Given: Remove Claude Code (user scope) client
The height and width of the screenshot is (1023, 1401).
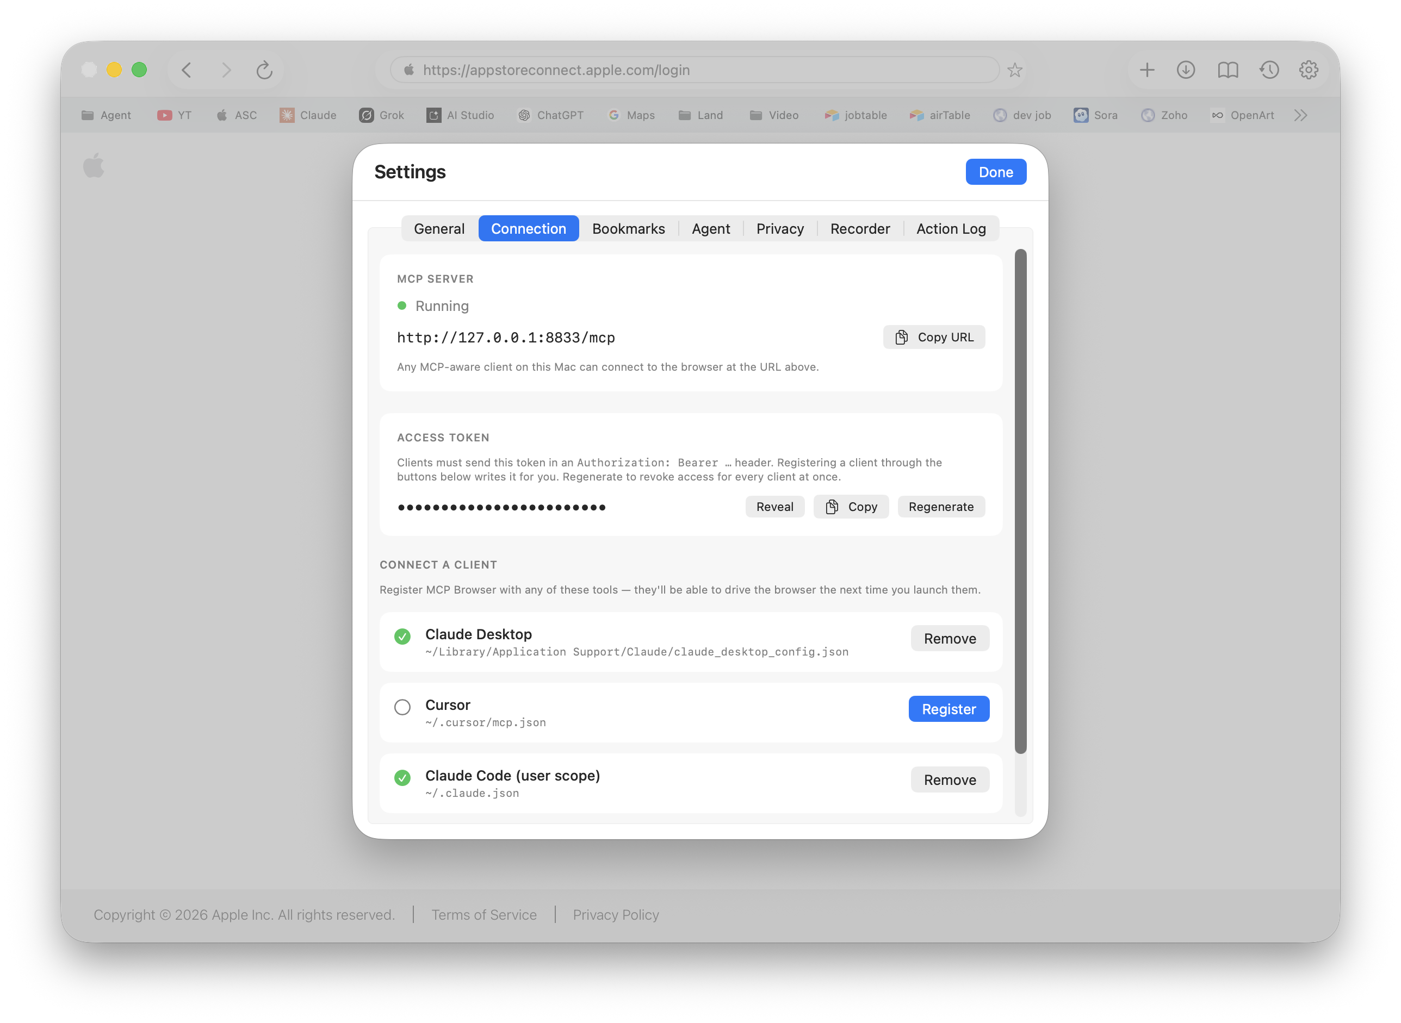Looking at the screenshot, I should click(x=949, y=780).
